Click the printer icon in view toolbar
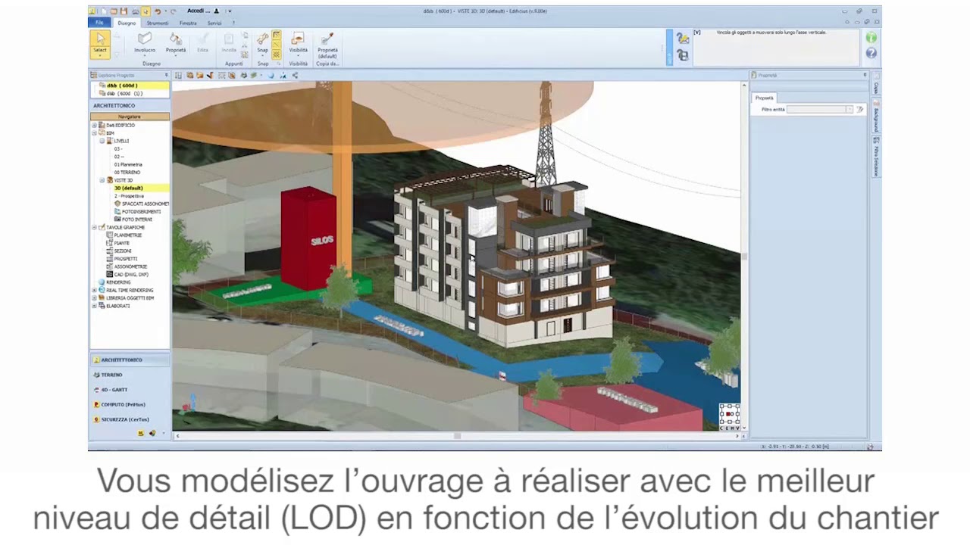 click(243, 75)
